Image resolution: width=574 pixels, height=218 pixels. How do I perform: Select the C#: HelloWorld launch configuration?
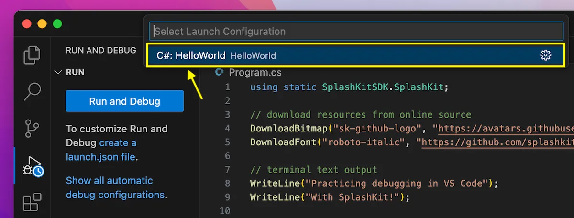356,55
